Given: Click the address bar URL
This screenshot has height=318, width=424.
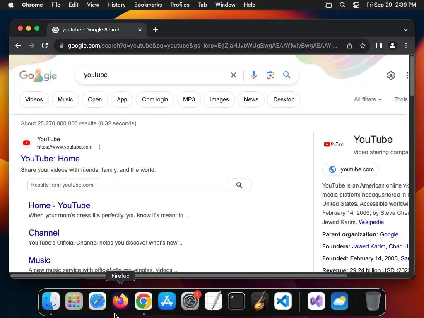Looking at the screenshot, I should click(x=202, y=46).
